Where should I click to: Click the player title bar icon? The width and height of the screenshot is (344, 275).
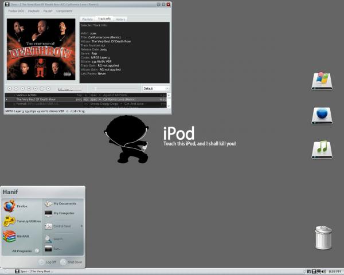pyautogui.click(x=7, y=5)
